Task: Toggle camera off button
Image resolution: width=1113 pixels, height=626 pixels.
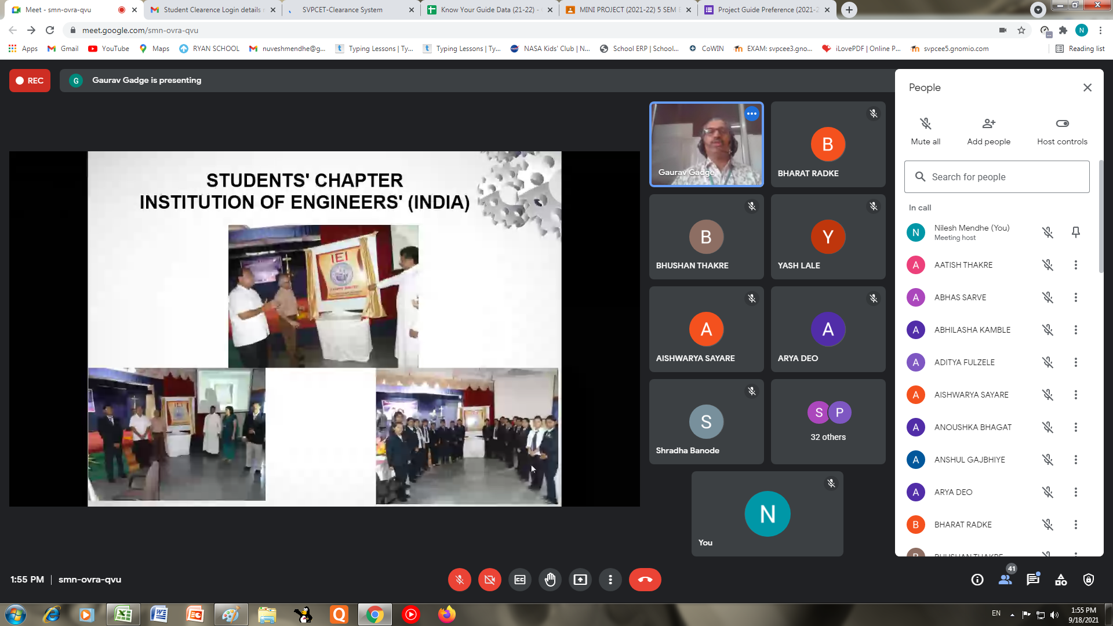Action: (490, 580)
